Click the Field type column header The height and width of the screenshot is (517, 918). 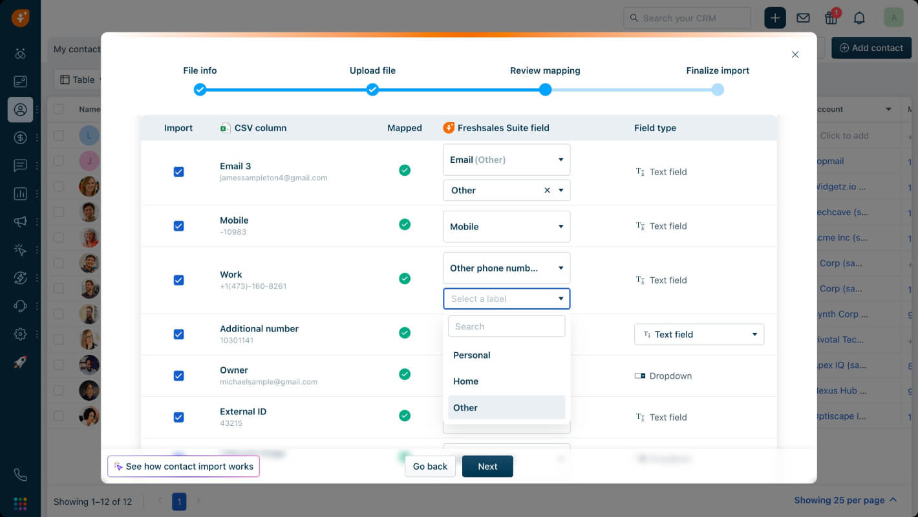[x=655, y=128]
